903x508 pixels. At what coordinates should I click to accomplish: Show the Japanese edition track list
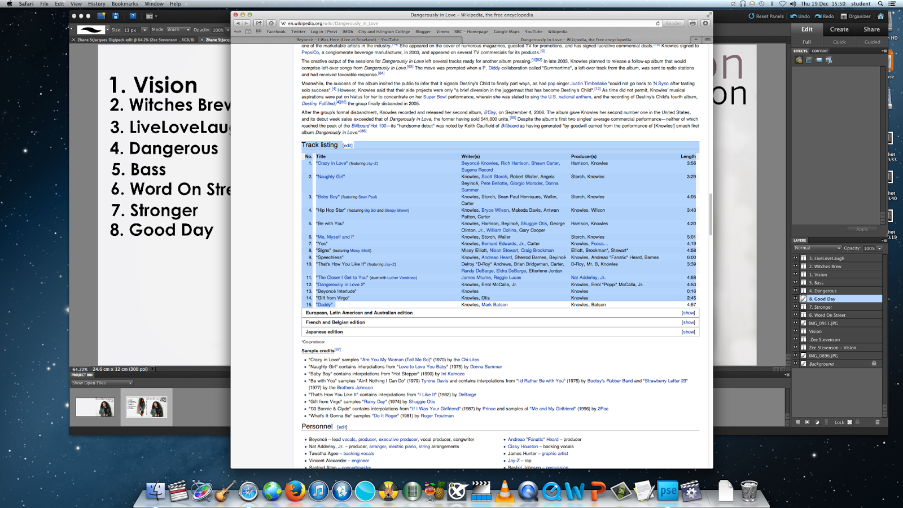[x=688, y=332]
